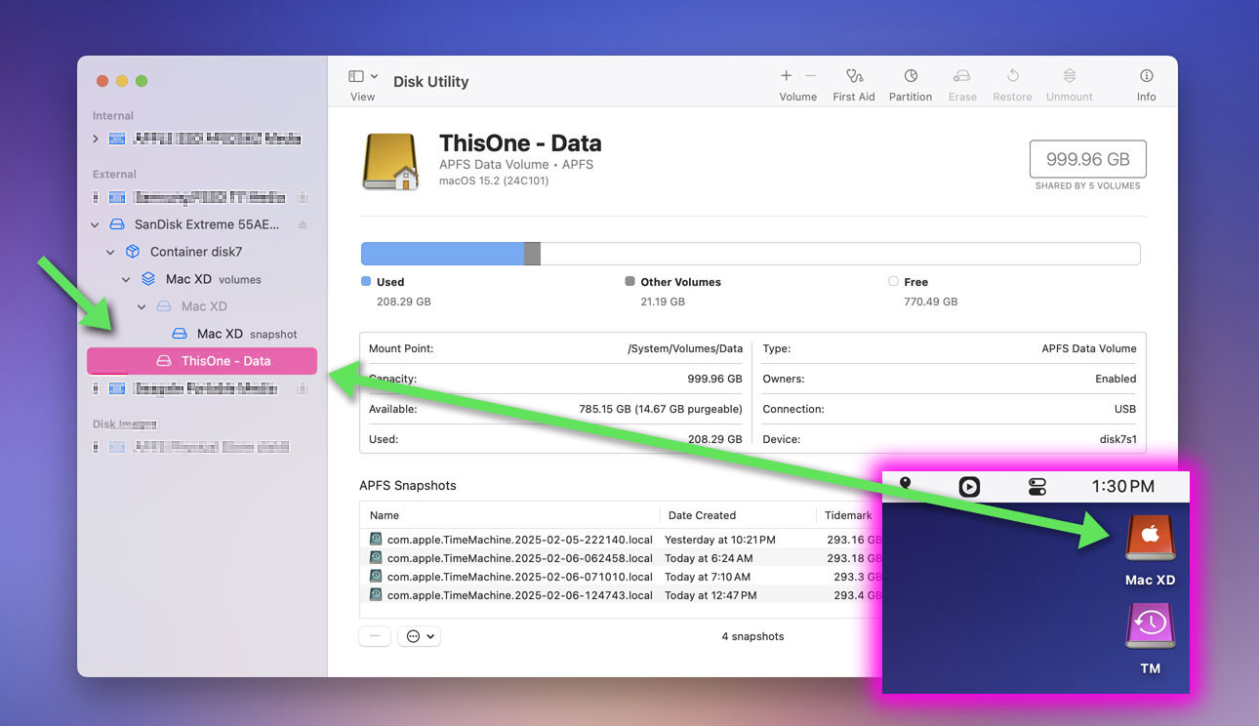Click the pin-shaped menu bar icon
The height and width of the screenshot is (726, 1259).
click(x=905, y=483)
